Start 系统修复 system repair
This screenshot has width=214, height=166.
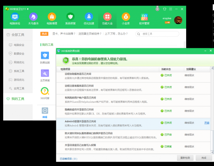pyautogui.click(x=70, y=19)
